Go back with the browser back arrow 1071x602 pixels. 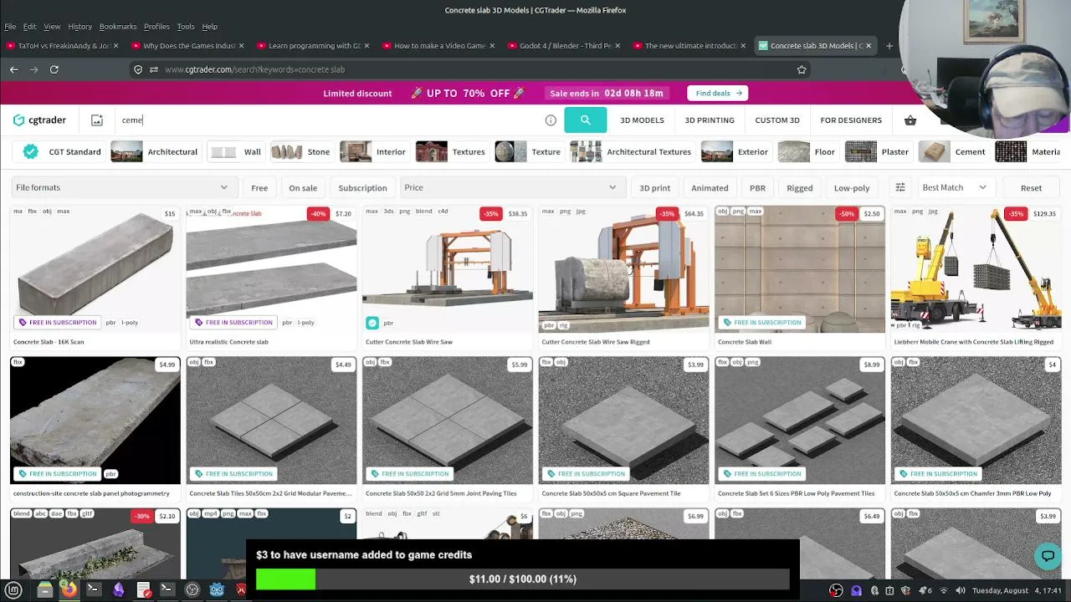pyautogui.click(x=13, y=69)
